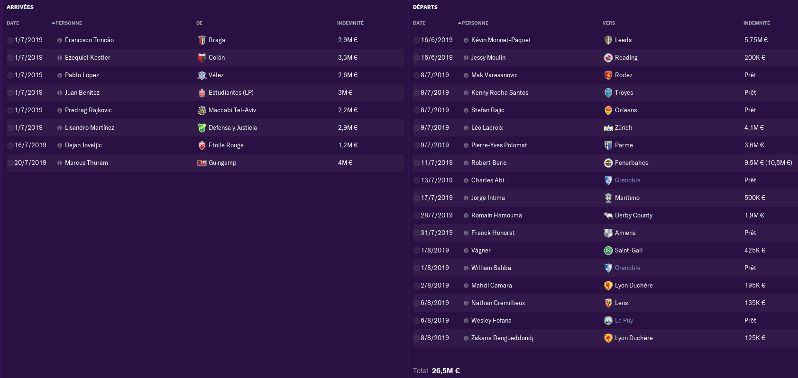This screenshot has width=798, height=378.
Task: Toggle the checkmark for Dejan Joveljic row
Action: [x=10, y=145]
